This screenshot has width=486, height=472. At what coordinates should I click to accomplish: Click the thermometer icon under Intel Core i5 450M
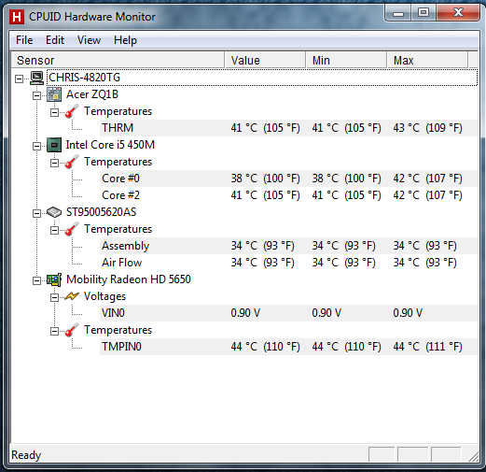(72, 162)
